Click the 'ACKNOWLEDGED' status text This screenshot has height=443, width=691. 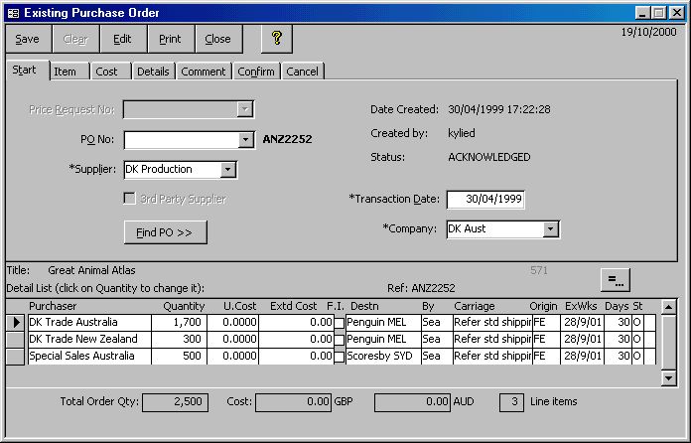[489, 157]
